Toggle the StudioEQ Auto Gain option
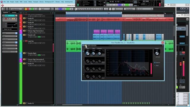 pyautogui.click(x=155, y=57)
